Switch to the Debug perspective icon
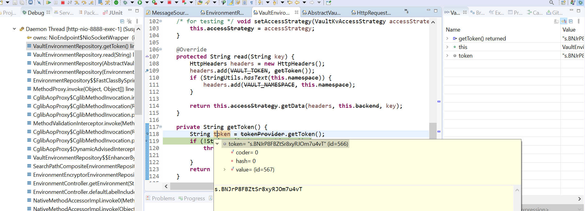Viewport: 585px width, 211px height. pos(581,2)
